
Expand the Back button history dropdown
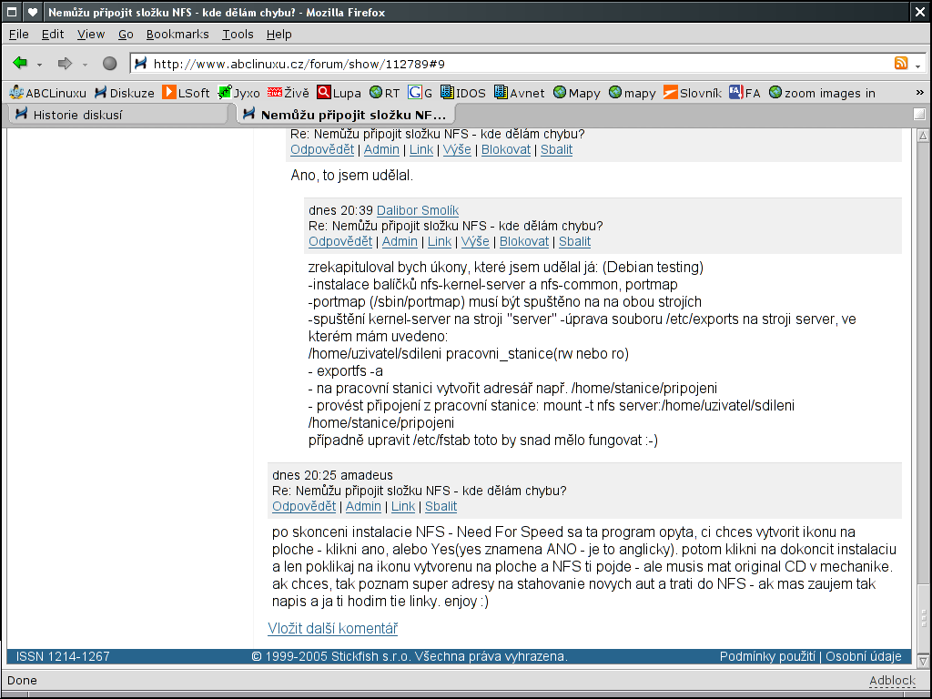(x=39, y=65)
